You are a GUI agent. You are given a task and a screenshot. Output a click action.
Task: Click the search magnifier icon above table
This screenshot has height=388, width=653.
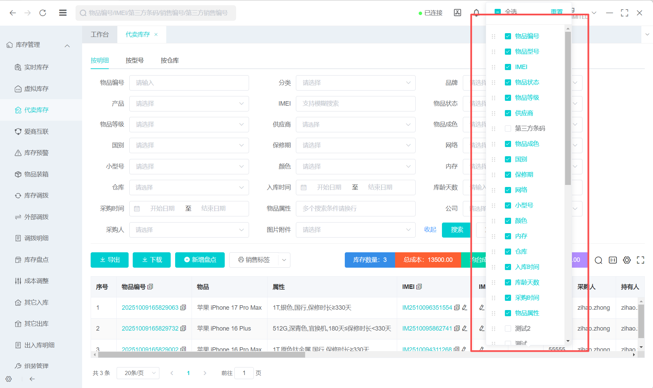pyautogui.click(x=598, y=260)
